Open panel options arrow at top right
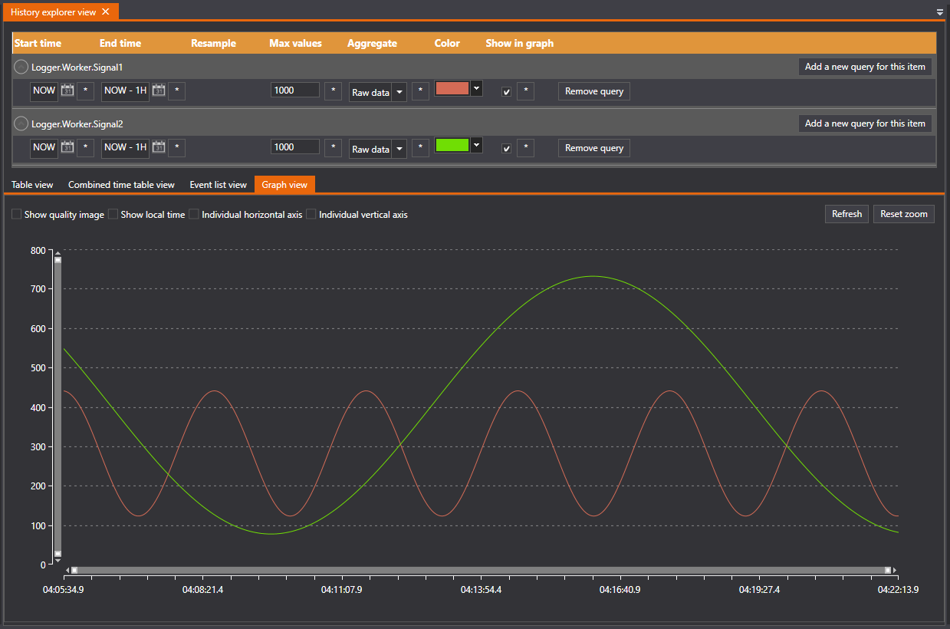 [940, 12]
